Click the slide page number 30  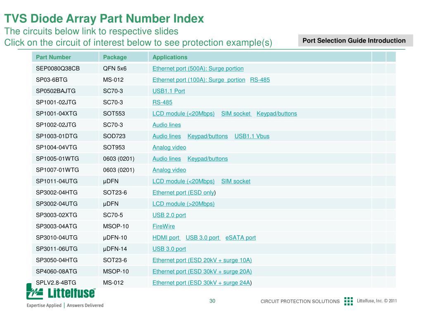(x=212, y=301)
